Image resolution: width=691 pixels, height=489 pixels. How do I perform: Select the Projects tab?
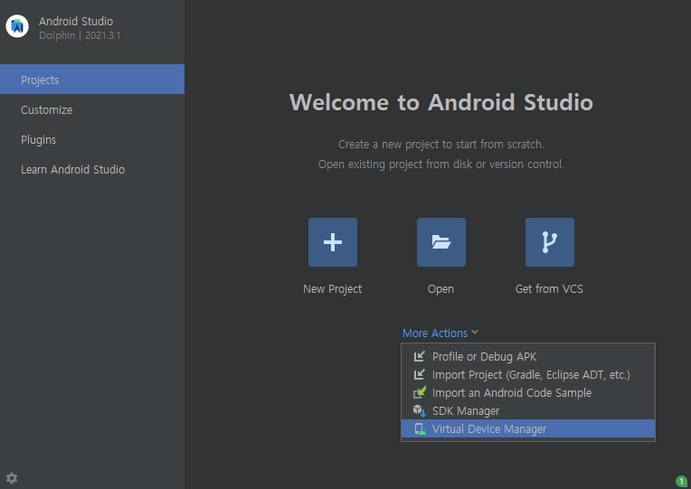pos(92,80)
